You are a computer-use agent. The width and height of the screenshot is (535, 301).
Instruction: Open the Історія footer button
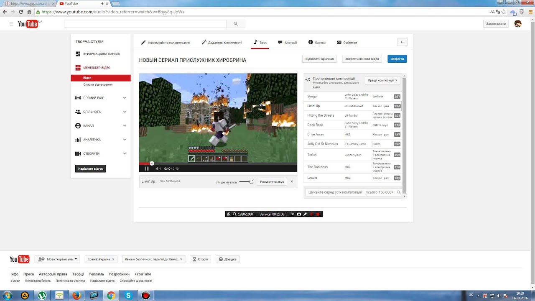200,259
